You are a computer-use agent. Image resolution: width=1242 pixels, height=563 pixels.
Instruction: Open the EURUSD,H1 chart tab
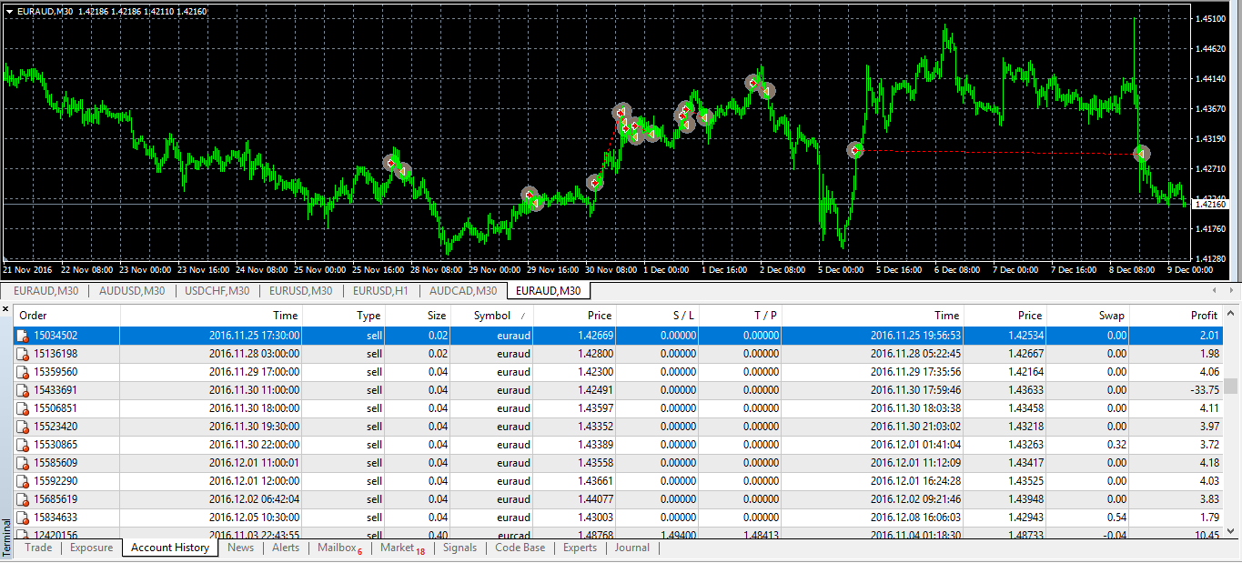pos(381,291)
